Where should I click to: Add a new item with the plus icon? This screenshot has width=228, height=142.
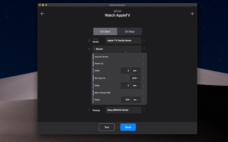tap(192, 14)
